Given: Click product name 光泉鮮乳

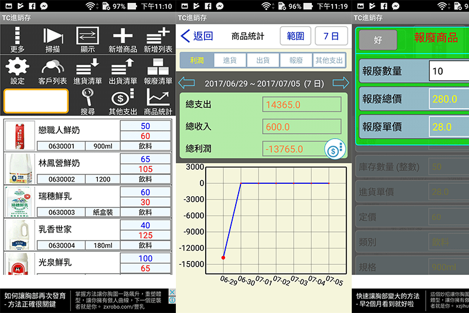Looking at the screenshot, I should [55, 262].
